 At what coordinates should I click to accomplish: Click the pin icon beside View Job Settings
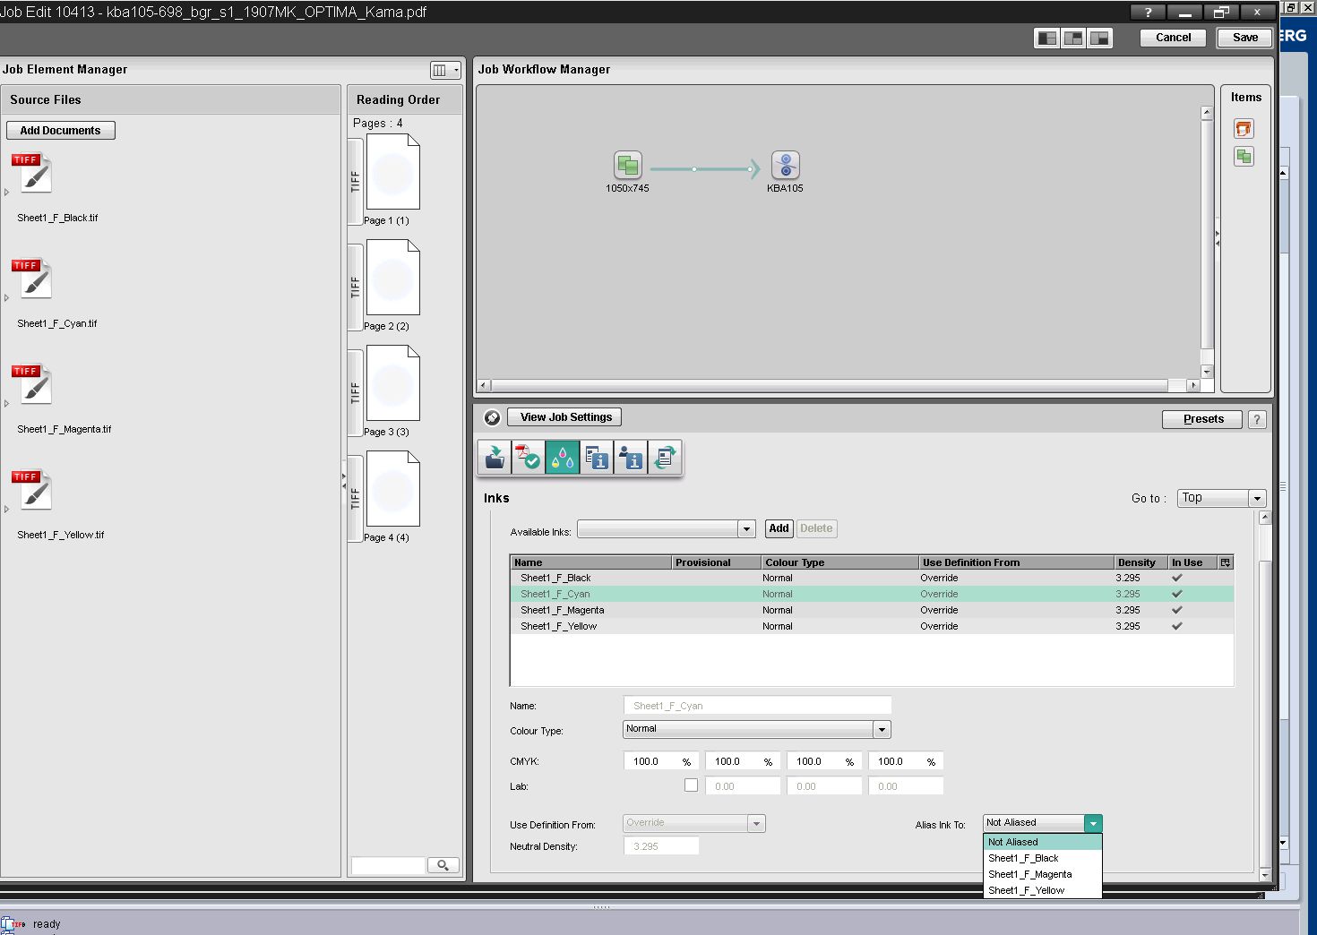pyautogui.click(x=492, y=417)
